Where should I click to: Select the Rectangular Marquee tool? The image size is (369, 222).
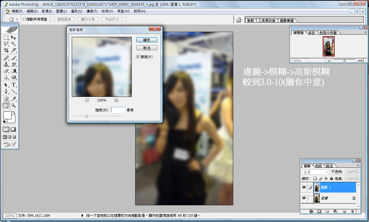pyautogui.click(x=6, y=37)
